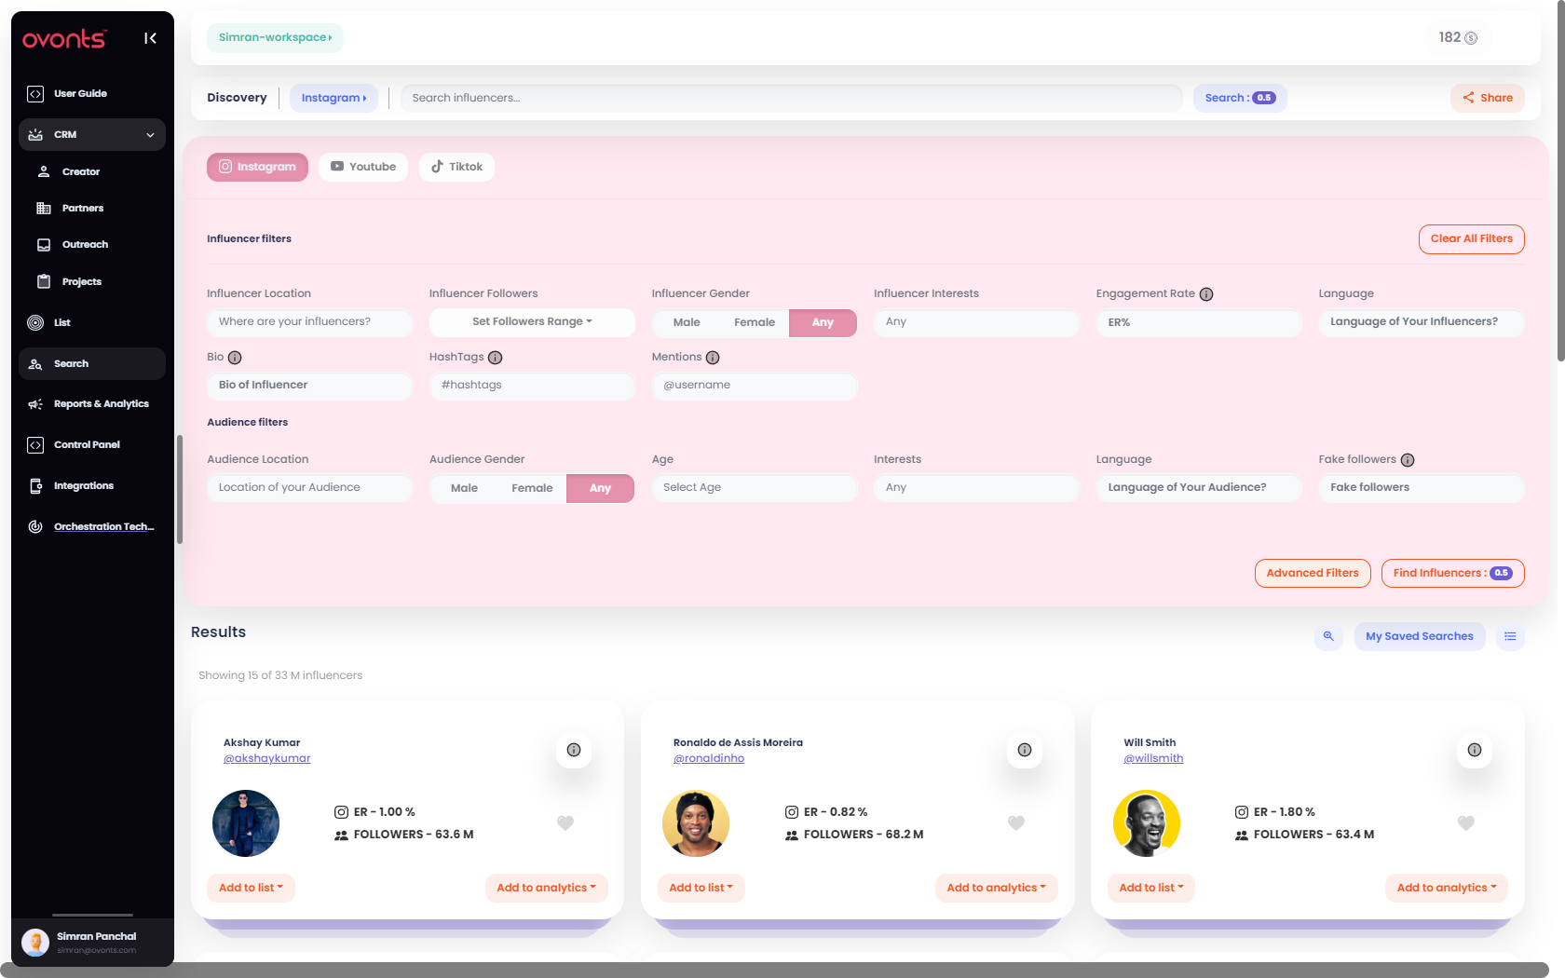This screenshot has height=978, width=1565.
Task: Click the info icon on Will Smith's card
Action: (1474, 749)
